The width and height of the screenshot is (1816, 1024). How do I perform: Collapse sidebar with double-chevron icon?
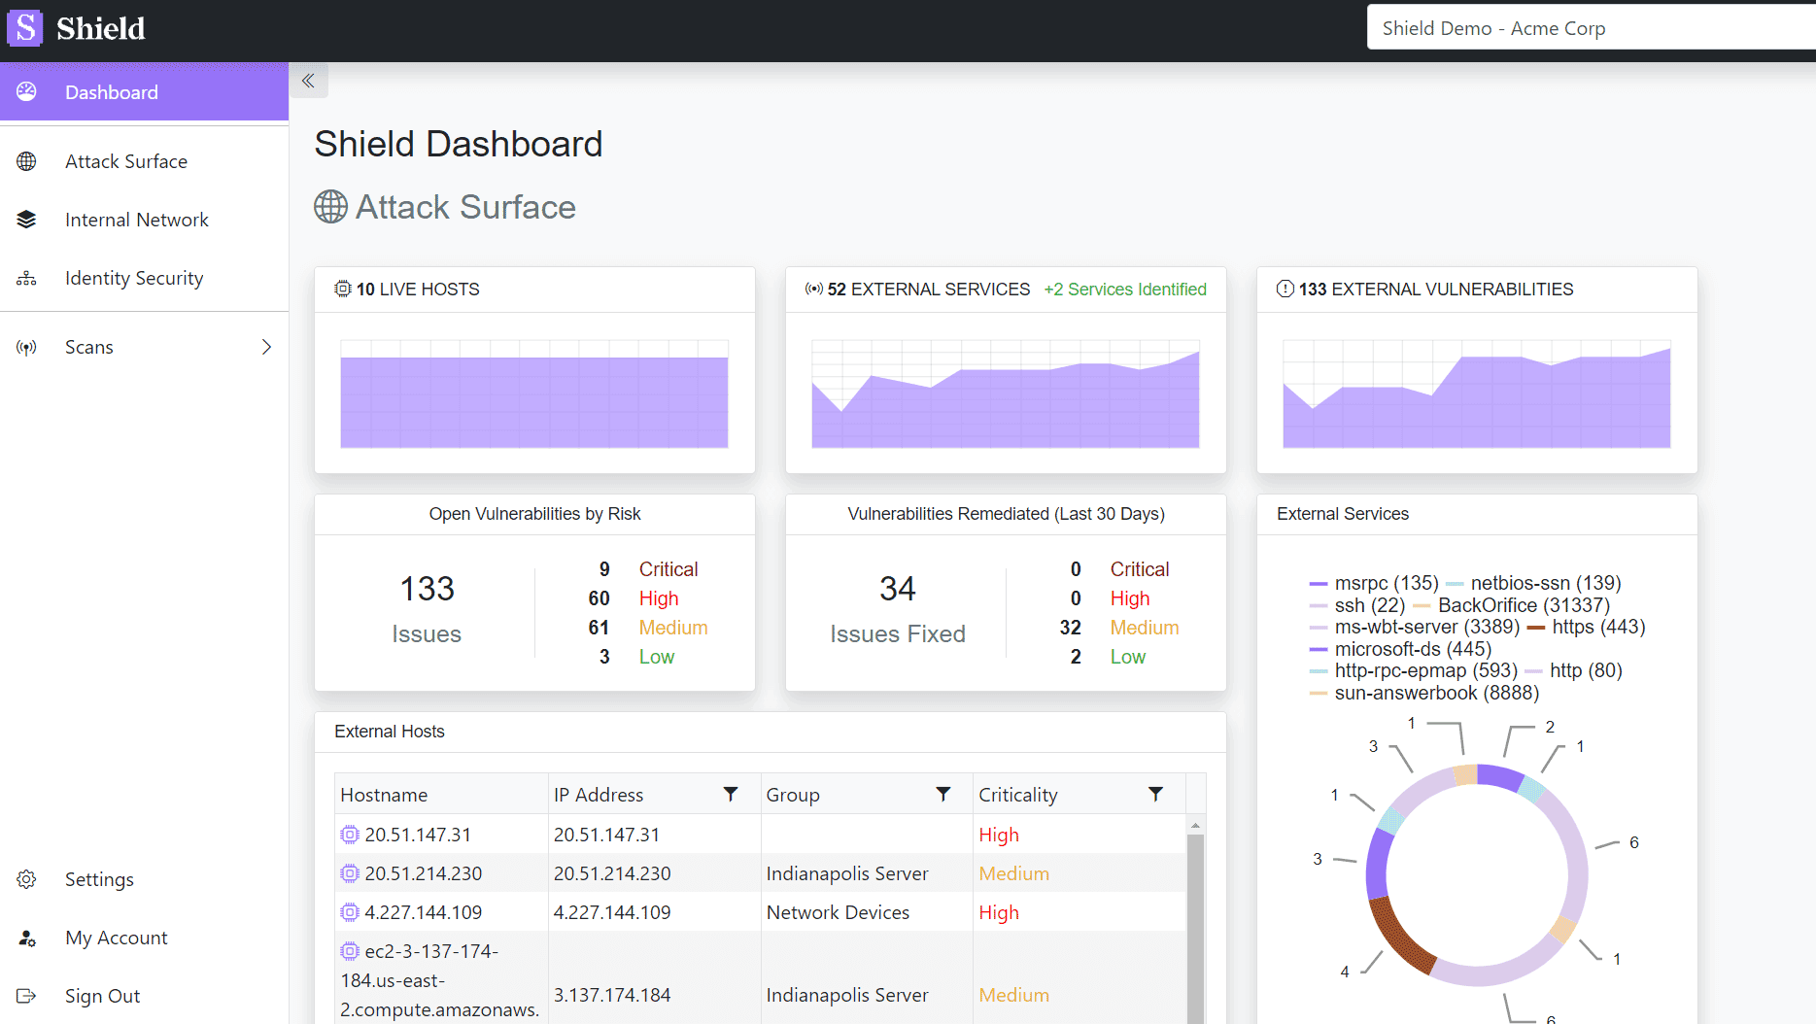click(x=308, y=81)
